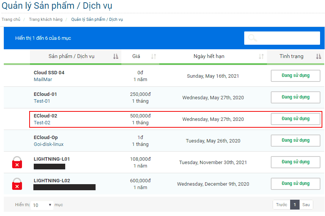Click the red lock icon for LIGHTNING-L02
Screen dimensions: 325x216
click(17, 184)
